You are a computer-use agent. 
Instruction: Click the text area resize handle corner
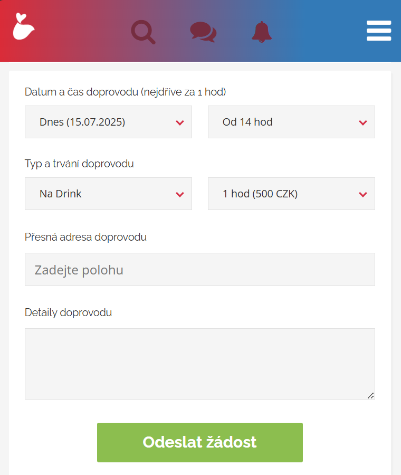(x=371, y=396)
